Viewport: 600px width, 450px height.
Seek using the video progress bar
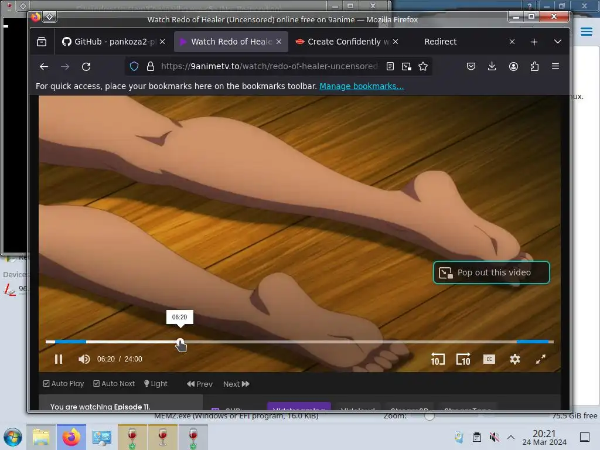[299, 342]
